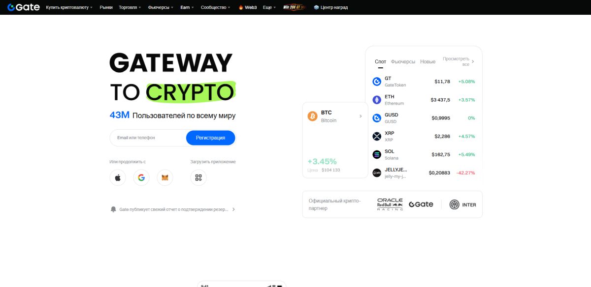Viewport: 591px width, 287px height.
Task: Click the Bitcoin BTC coin icon
Action: (312, 116)
